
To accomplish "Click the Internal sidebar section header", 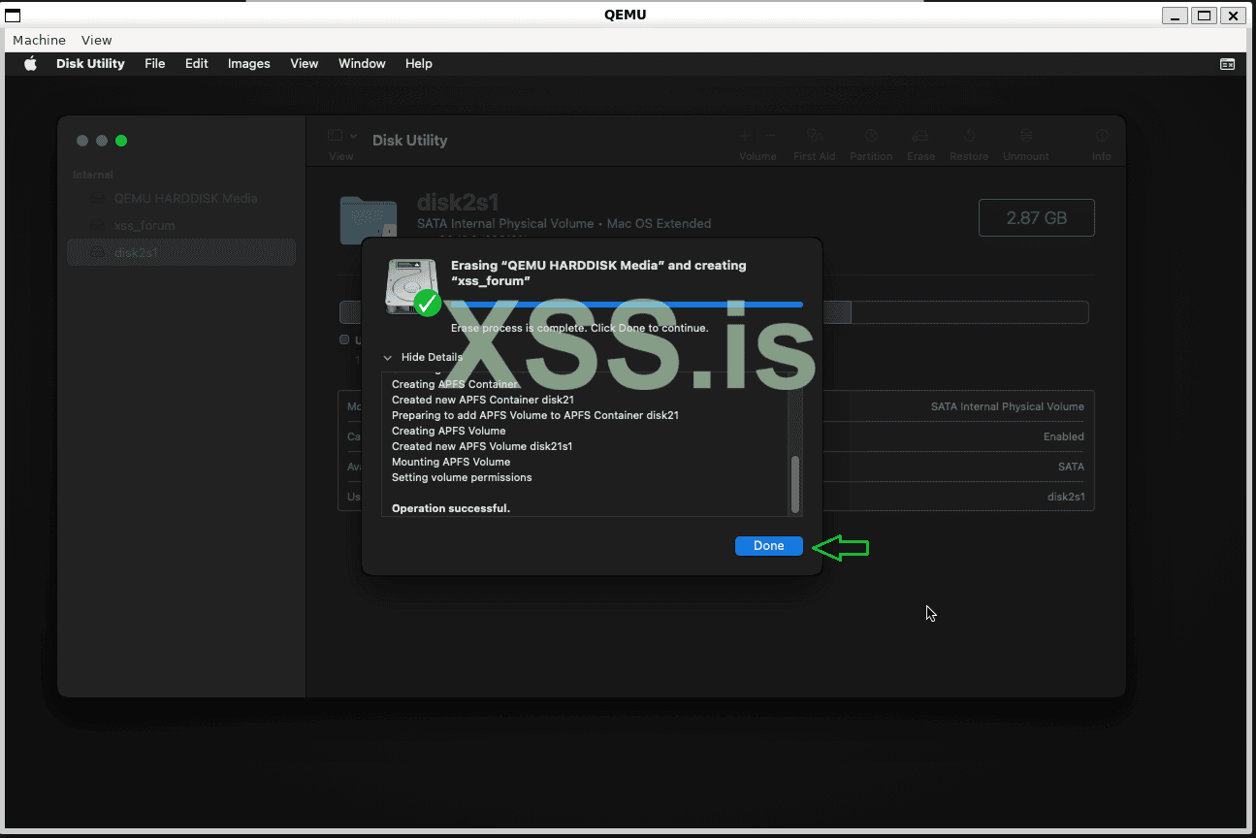I will coord(93,176).
